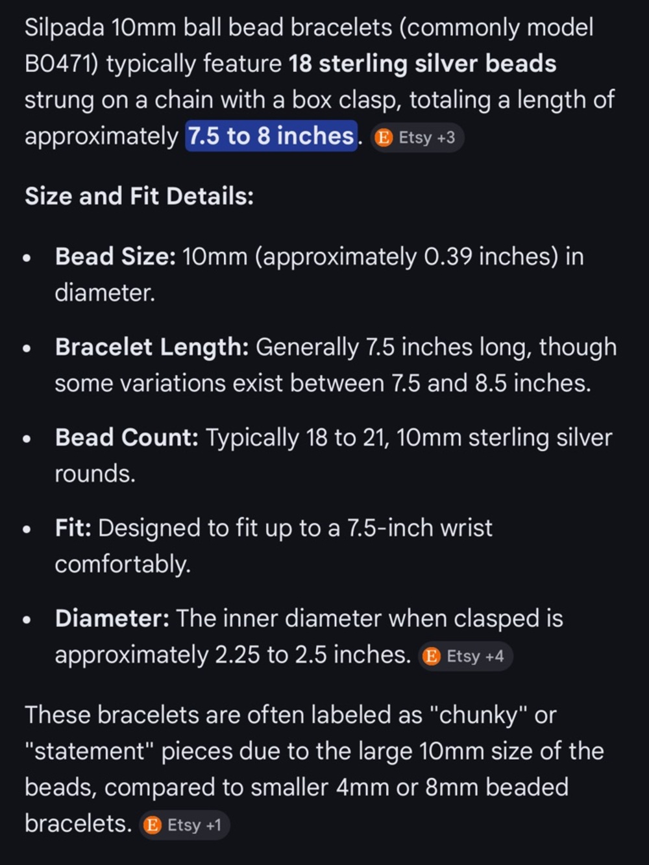Tap the orange Etsy icon beside +4
Image resolution: width=649 pixels, height=865 pixels.
432,656
